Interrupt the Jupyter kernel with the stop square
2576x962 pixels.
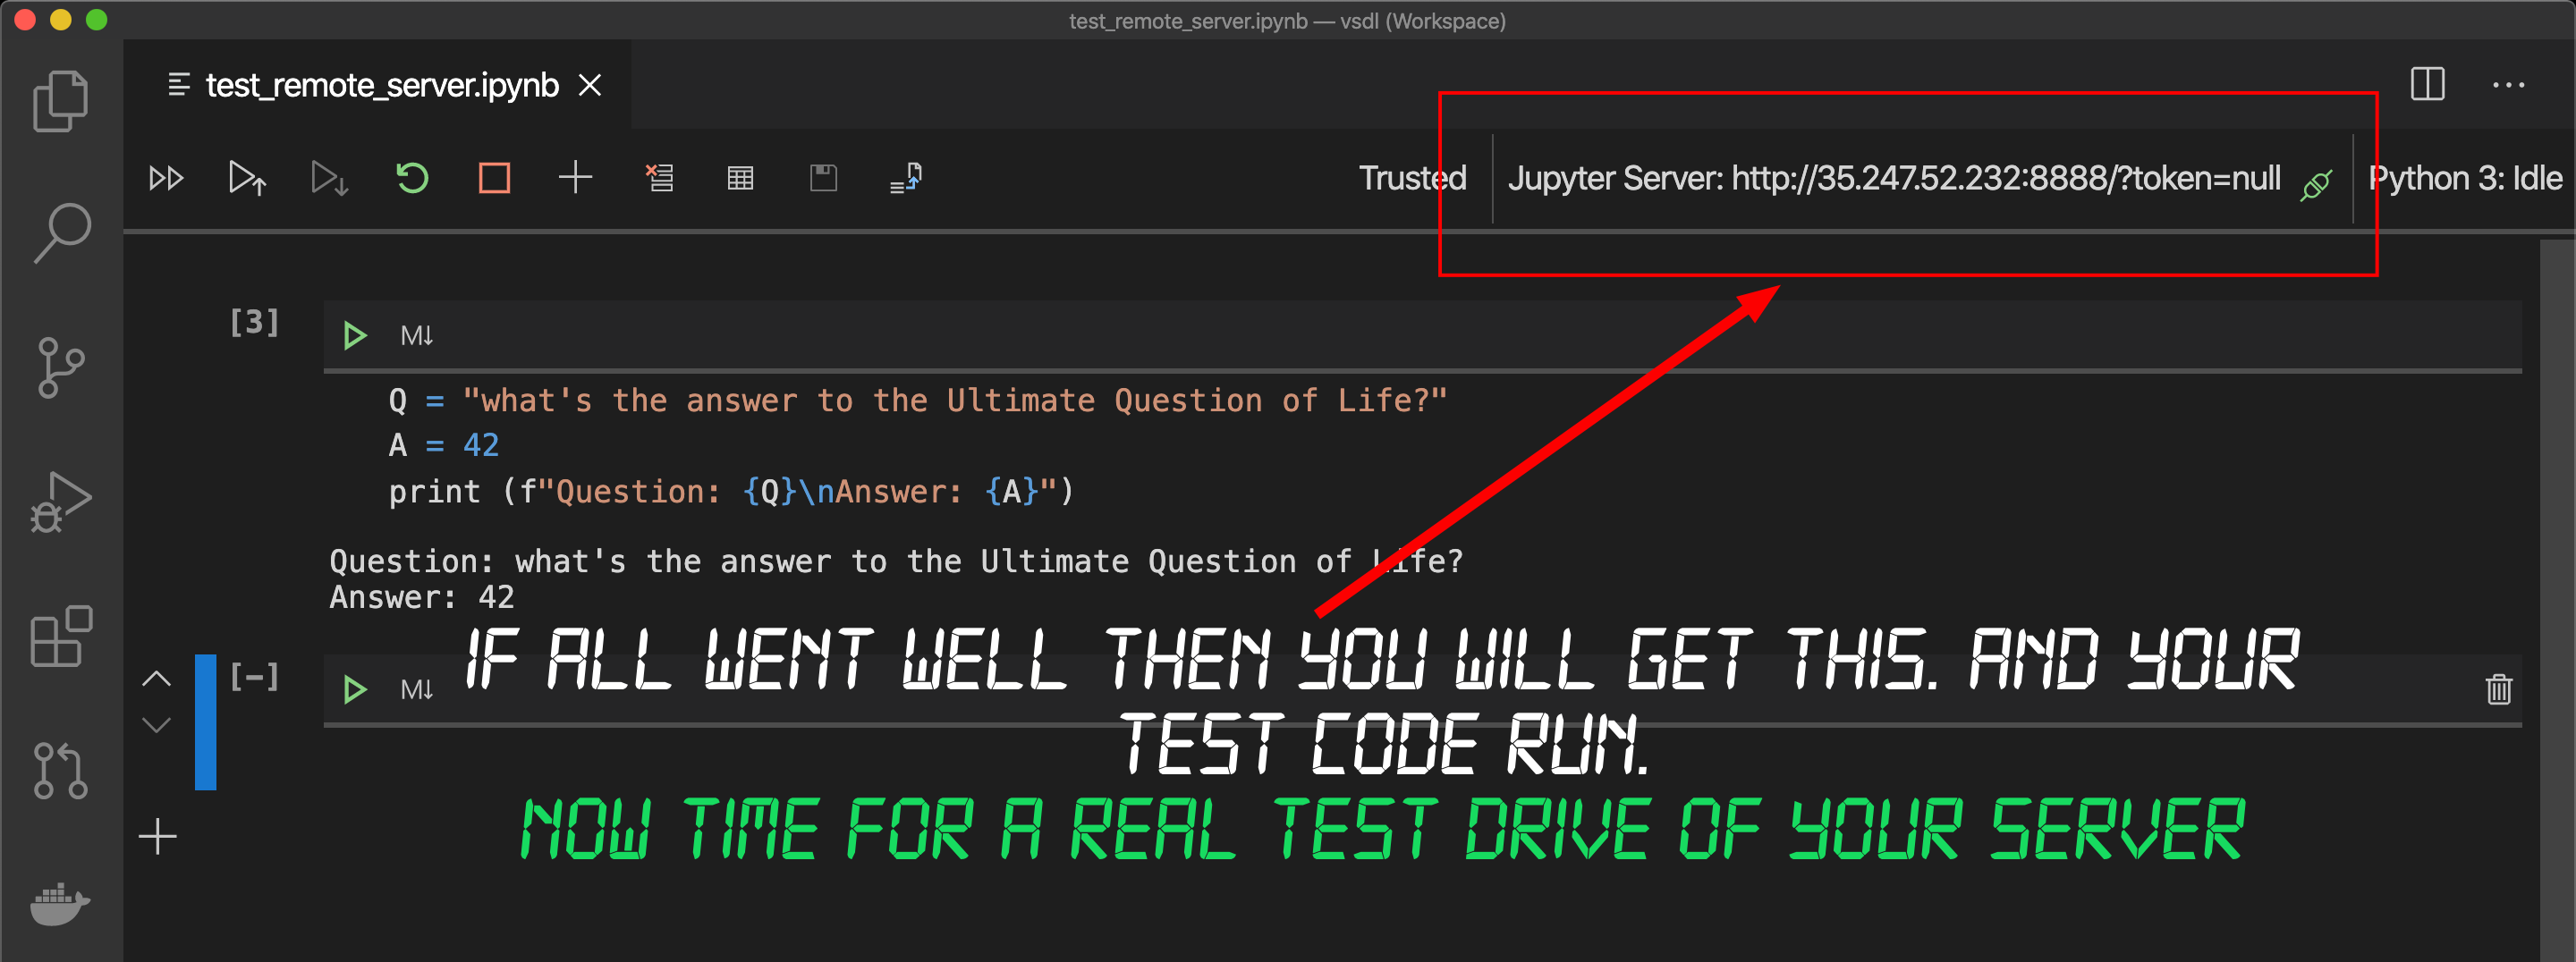coord(494,179)
